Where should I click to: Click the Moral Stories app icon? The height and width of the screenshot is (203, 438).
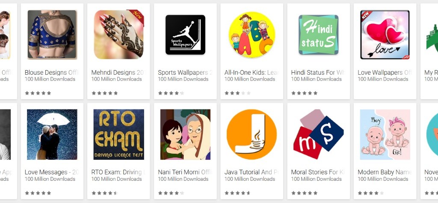pyautogui.click(x=318, y=134)
